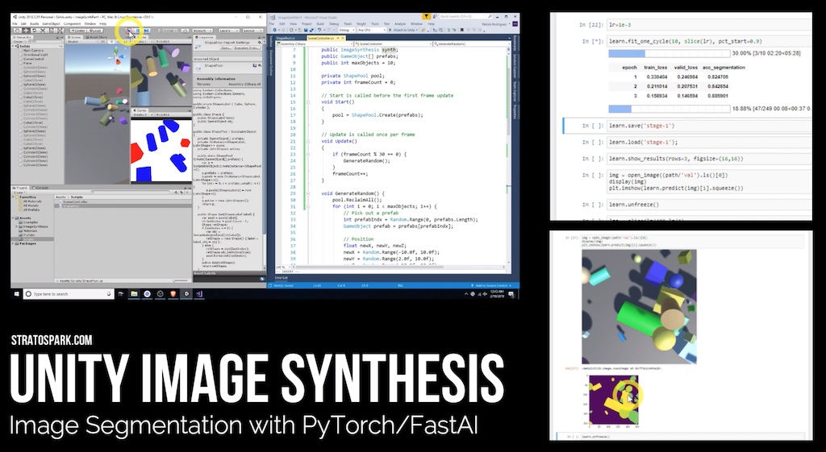Select the Unity Rotate tool
This screenshot has height=452, width=826.
click(x=34, y=31)
